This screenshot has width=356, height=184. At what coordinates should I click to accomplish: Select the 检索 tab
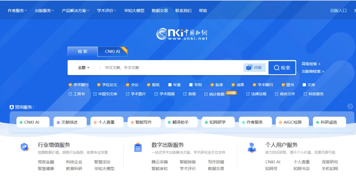click(x=83, y=52)
